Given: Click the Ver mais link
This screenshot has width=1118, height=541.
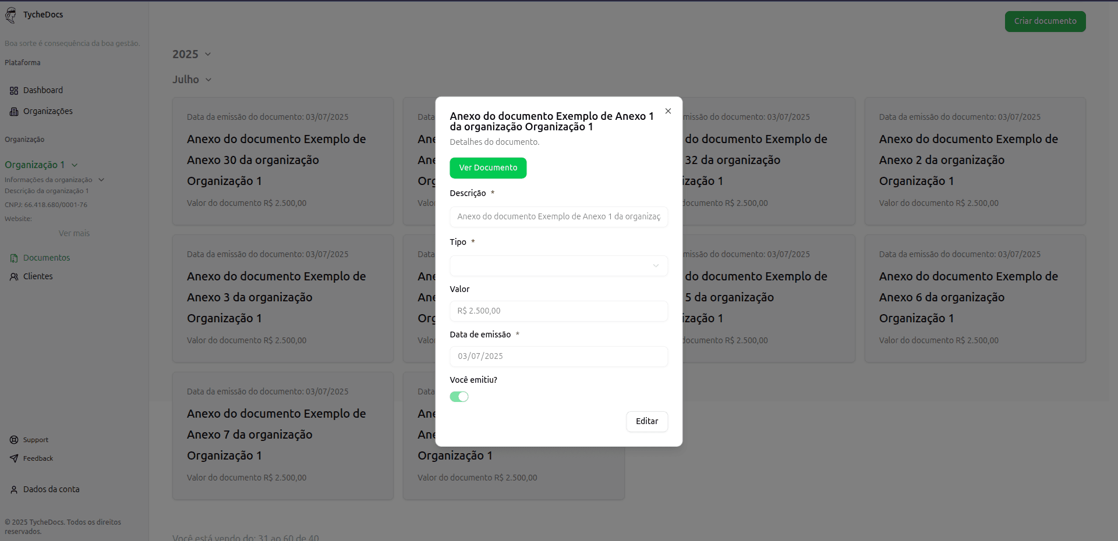Looking at the screenshot, I should click(x=74, y=234).
